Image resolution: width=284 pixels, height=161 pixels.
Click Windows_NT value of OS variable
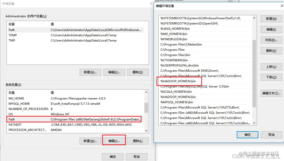(60, 114)
